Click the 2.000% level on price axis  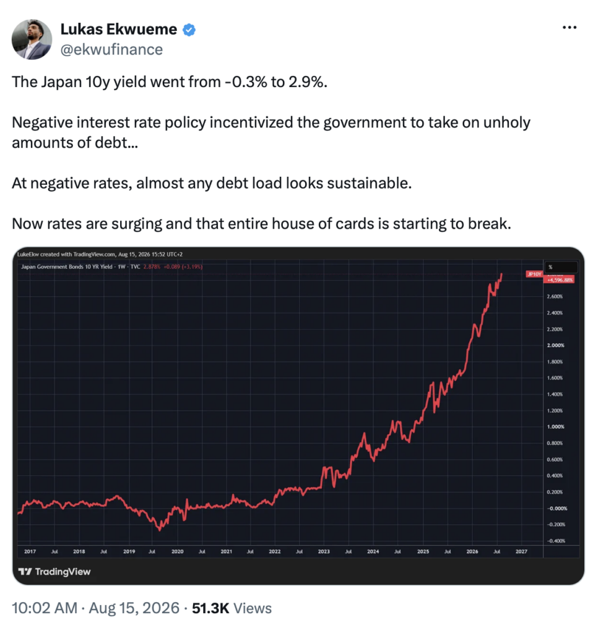click(555, 346)
